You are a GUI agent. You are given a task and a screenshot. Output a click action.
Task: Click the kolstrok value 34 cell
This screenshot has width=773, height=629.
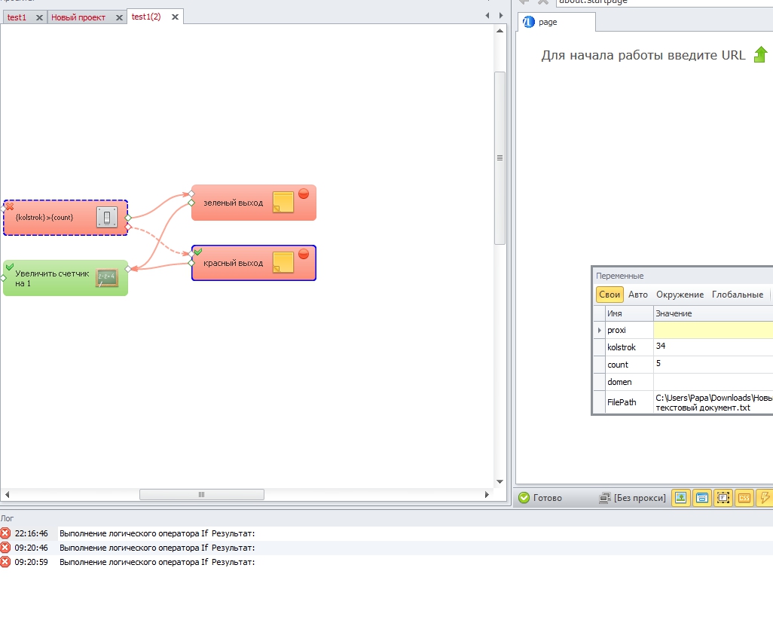pos(713,347)
